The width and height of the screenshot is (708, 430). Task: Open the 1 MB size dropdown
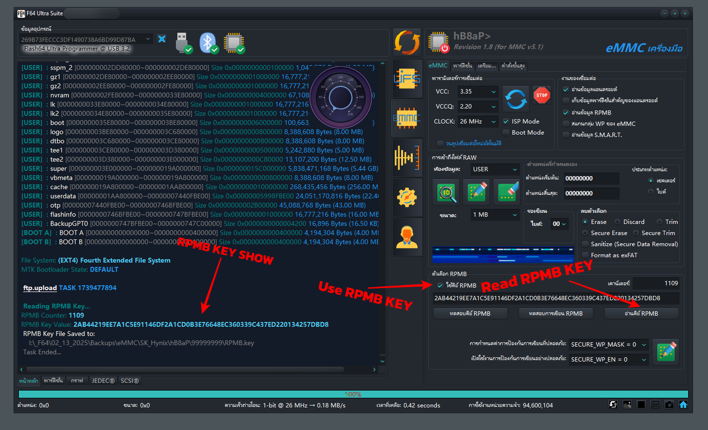tap(494, 214)
